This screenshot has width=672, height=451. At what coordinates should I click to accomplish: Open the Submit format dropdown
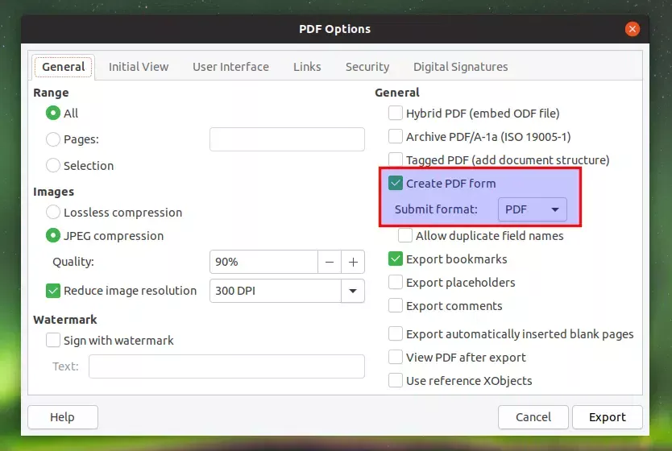tap(532, 209)
